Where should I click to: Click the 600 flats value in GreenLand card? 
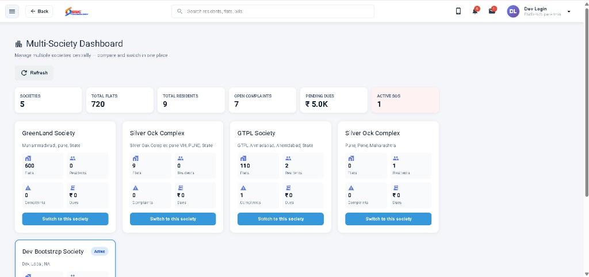click(29, 166)
